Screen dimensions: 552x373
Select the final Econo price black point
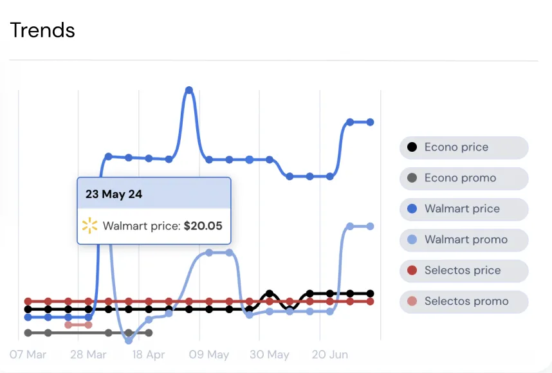(370, 293)
